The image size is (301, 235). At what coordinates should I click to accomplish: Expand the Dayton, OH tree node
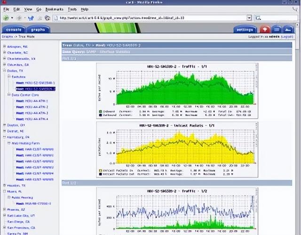coord(4,125)
